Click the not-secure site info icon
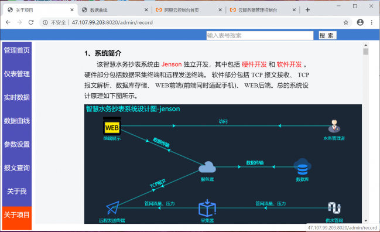The height and width of the screenshot is (232, 380). pyautogui.click(x=45, y=22)
